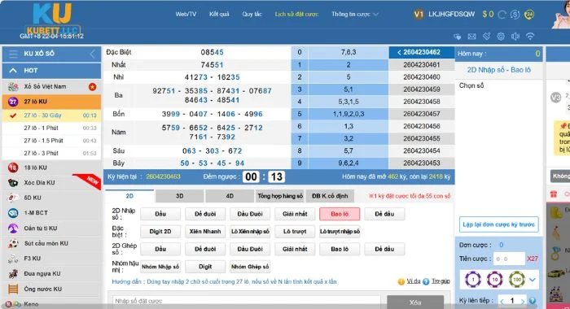The image size is (570, 309).
Task: Switch to Tổng hợp hàng số tab
Action: click(280, 196)
